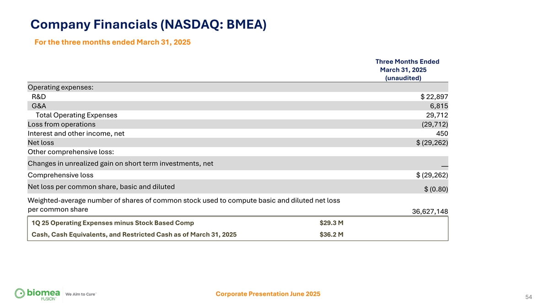Image resolution: width=549 pixels, height=308 pixels.
Task: Click the Biomea Fusion logo
Action: 36,294
